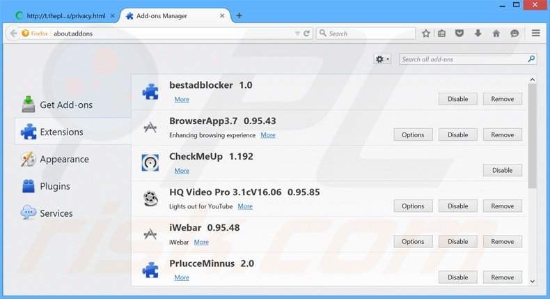Image resolution: width=550 pixels, height=299 pixels.
Task: Go to Home via house icon
Action: click(x=496, y=33)
